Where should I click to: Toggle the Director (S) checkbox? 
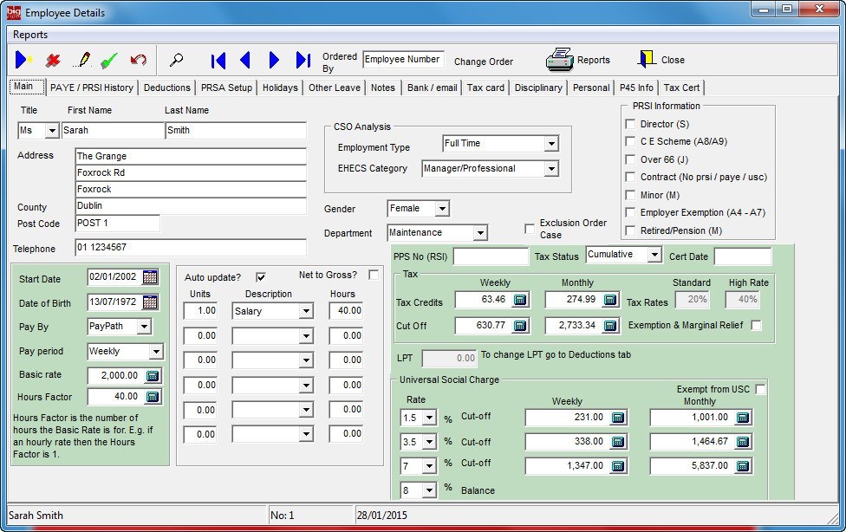(630, 124)
